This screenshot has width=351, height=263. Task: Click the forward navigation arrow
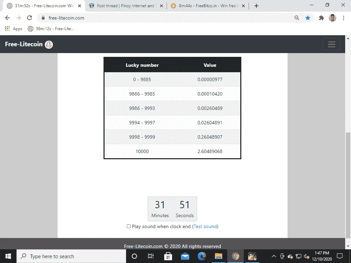(x=19, y=18)
